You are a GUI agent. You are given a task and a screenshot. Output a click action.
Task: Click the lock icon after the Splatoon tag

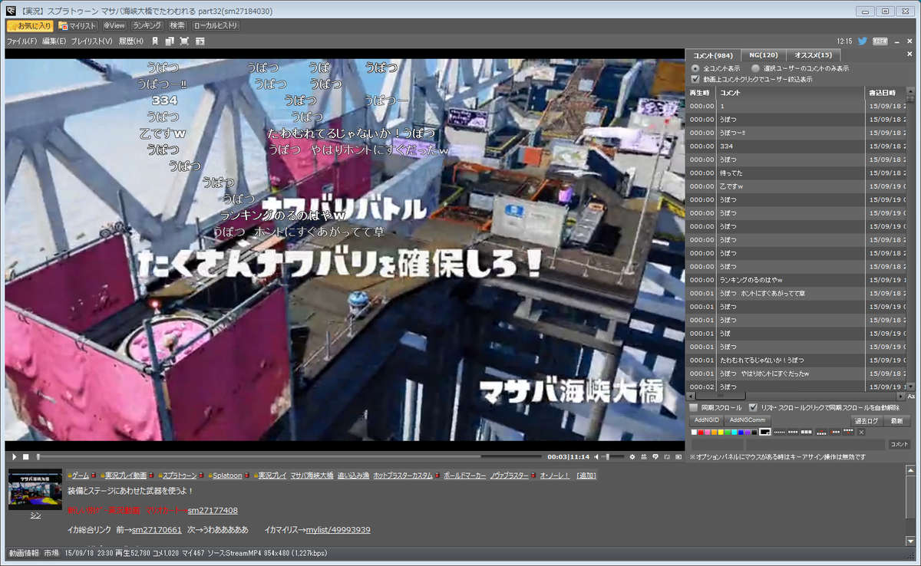[x=247, y=476]
